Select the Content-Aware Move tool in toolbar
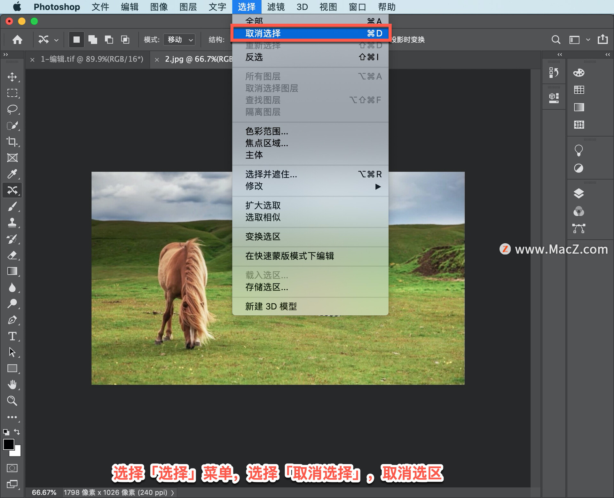Viewport: 614px width, 498px height. click(x=12, y=190)
